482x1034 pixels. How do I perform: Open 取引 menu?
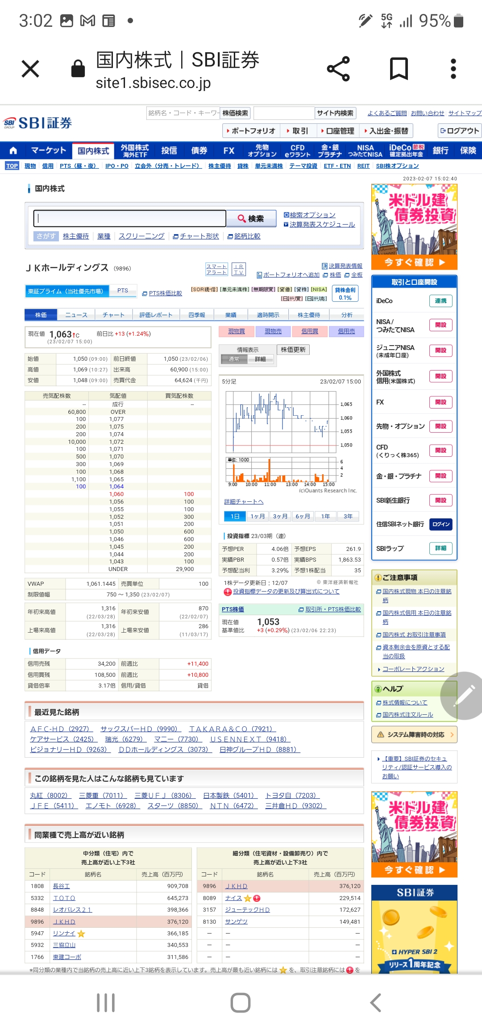298,131
